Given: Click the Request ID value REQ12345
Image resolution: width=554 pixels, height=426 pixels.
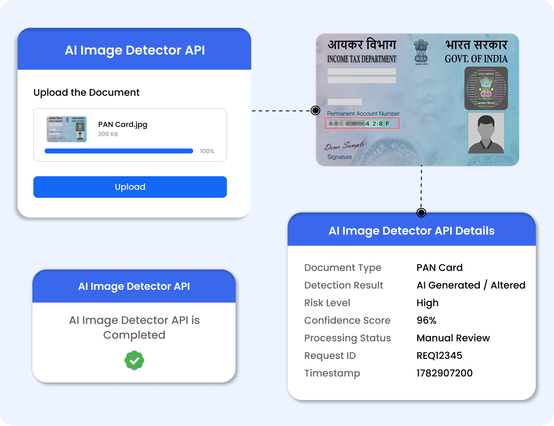Looking at the screenshot, I should tap(439, 355).
